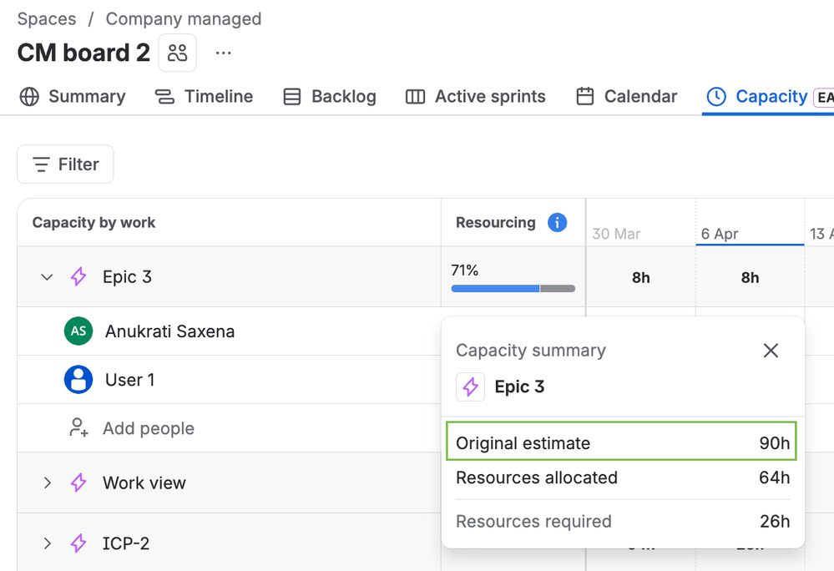Click the Spaces breadcrumb link
The width and height of the screenshot is (834, 571).
pos(47,19)
